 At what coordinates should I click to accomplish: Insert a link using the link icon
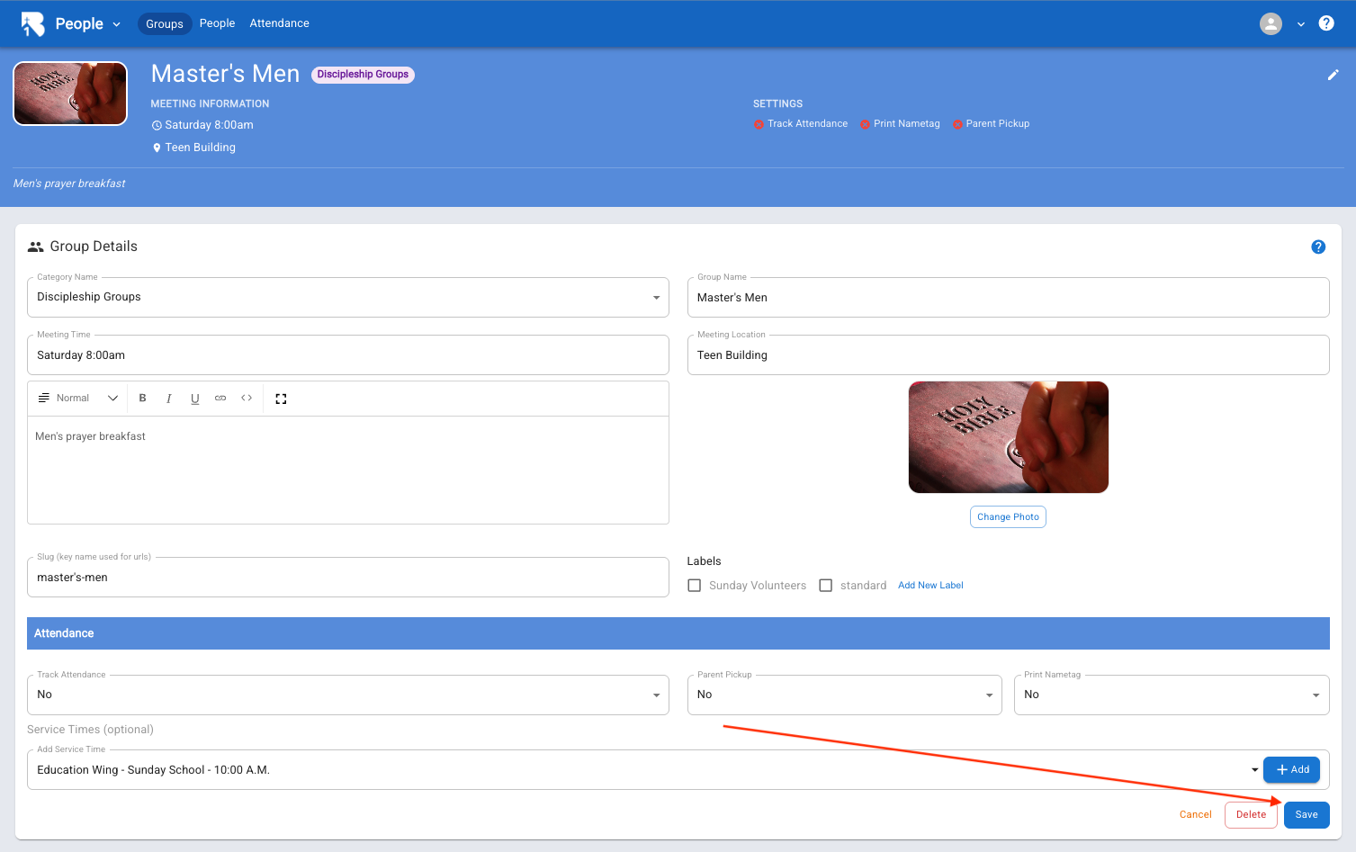[220, 399]
